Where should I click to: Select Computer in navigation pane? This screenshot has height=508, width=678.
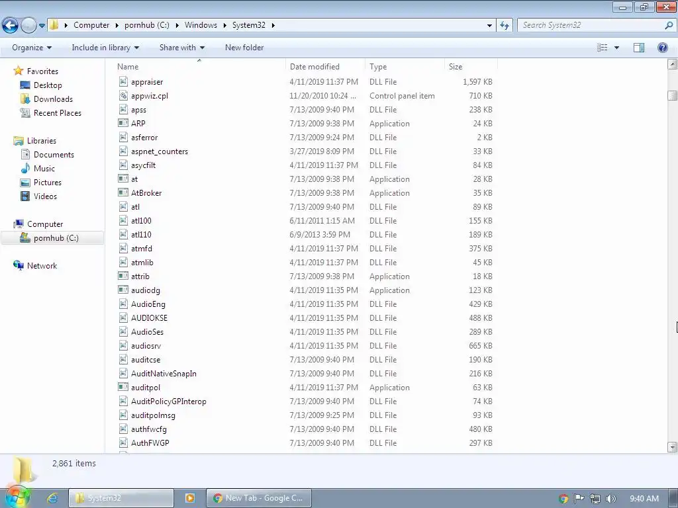(45, 224)
